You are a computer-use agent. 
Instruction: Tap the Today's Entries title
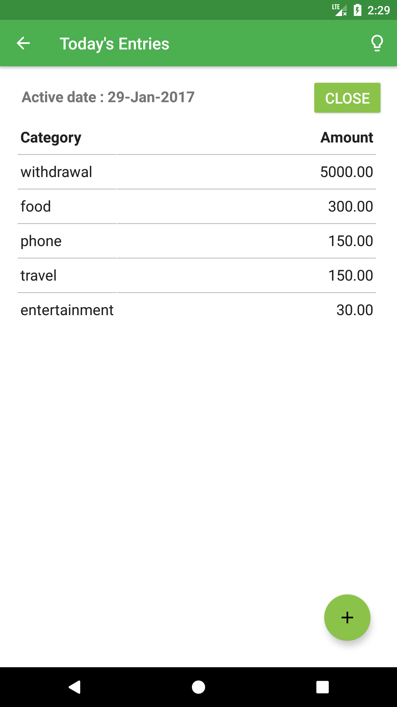114,44
